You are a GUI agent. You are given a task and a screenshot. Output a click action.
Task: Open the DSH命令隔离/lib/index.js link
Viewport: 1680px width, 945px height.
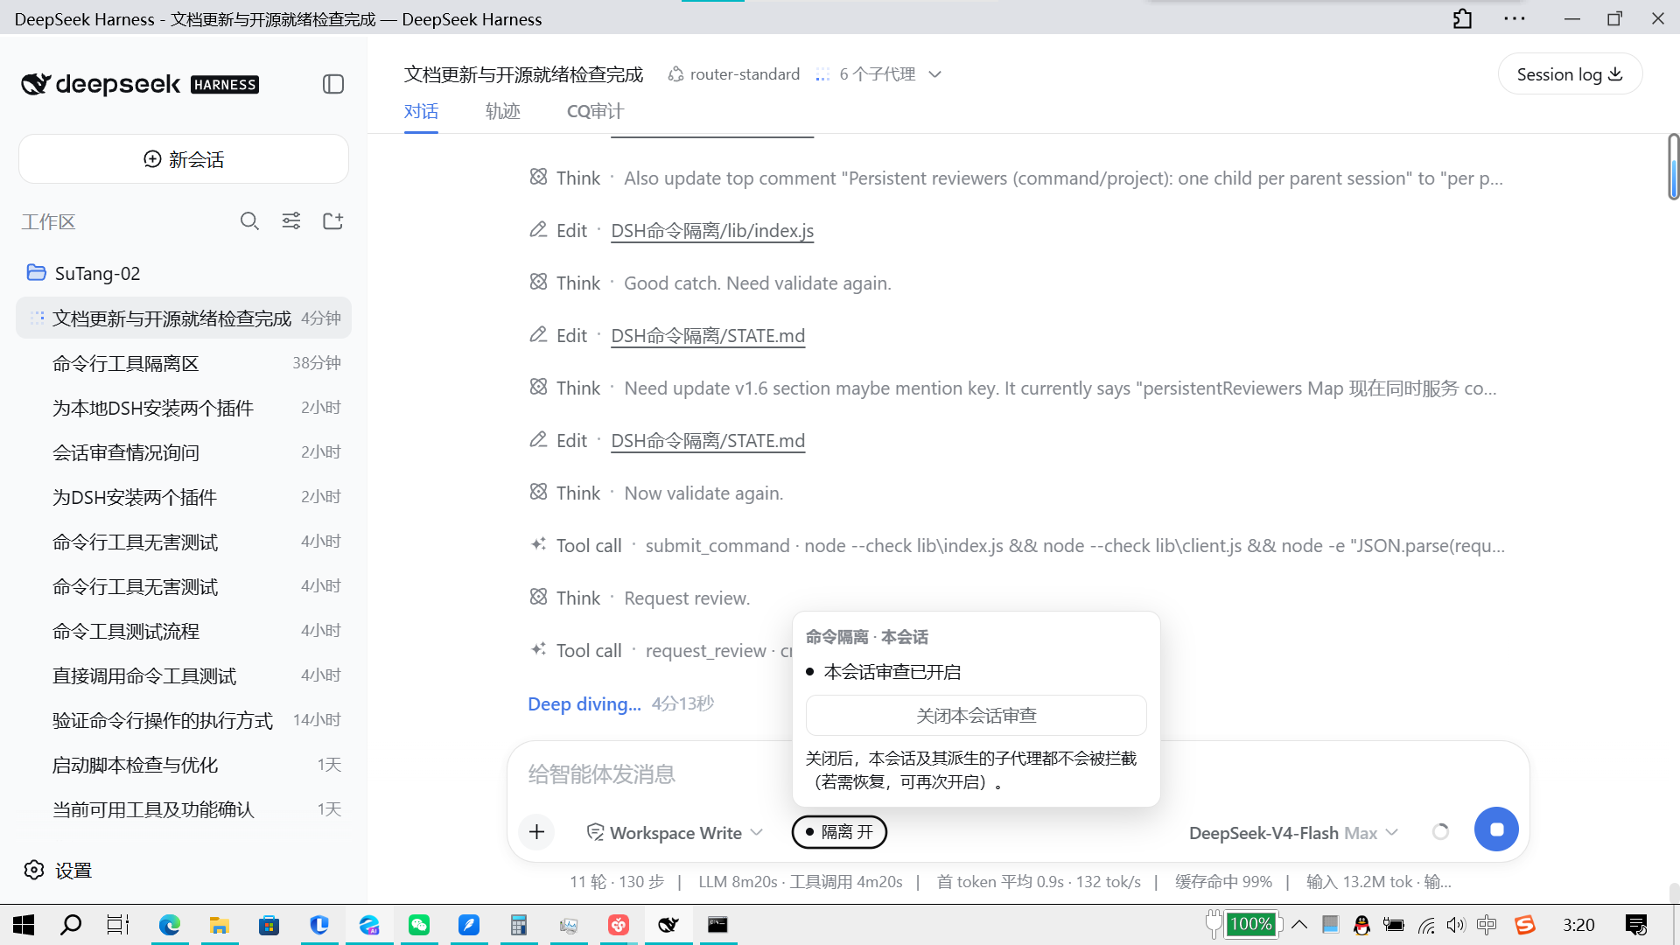(712, 230)
